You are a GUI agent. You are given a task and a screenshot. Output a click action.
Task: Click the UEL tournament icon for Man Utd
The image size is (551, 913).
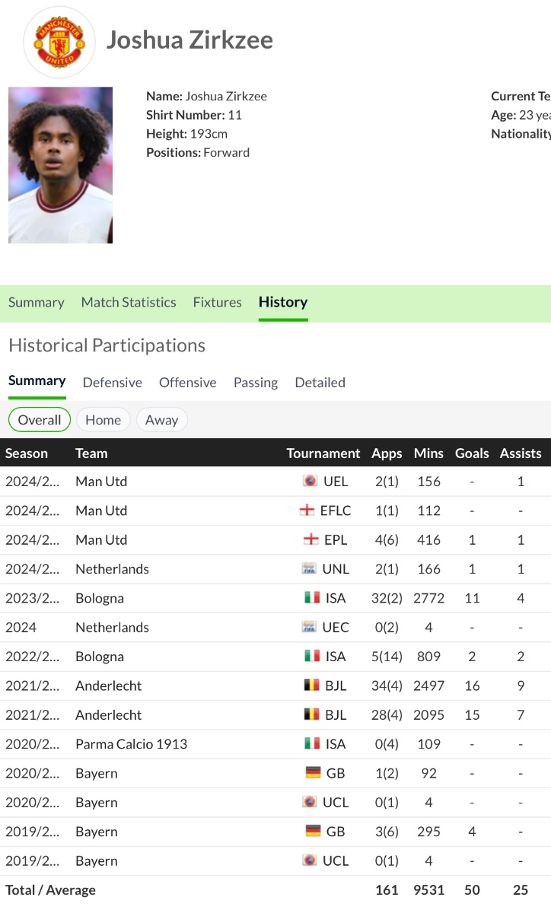pos(310,482)
